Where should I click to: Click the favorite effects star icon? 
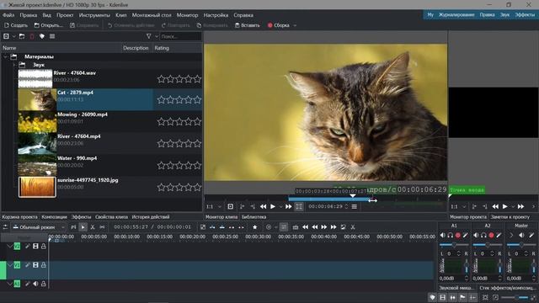click(254, 227)
